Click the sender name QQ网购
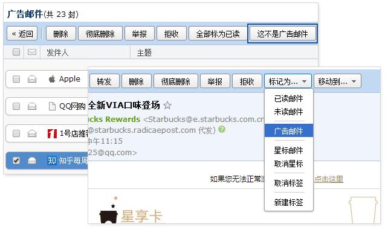Screen dimensions: 388x233 [73, 106]
